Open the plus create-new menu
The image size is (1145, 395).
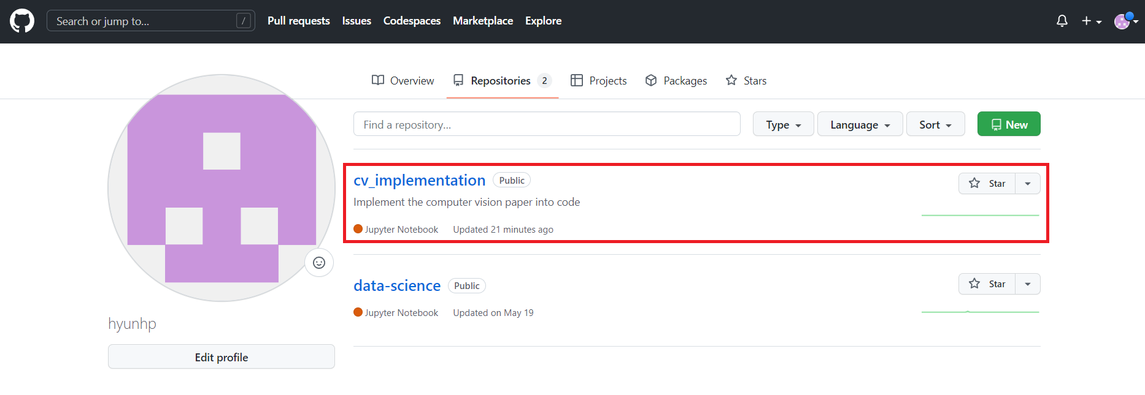point(1091,21)
